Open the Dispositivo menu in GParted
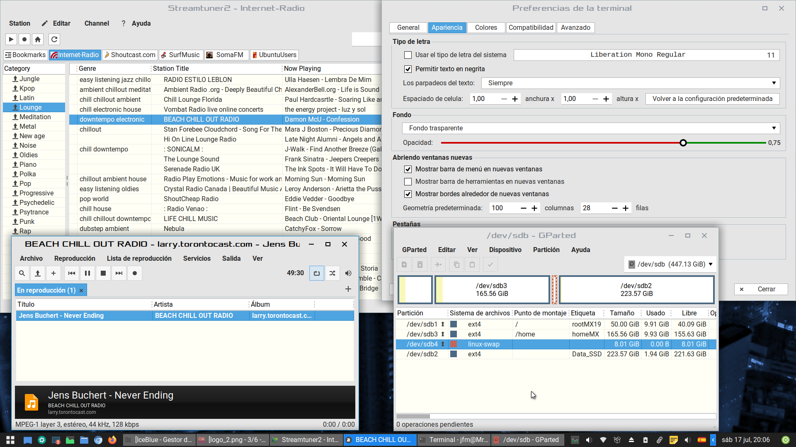The width and height of the screenshot is (796, 447). (505, 250)
